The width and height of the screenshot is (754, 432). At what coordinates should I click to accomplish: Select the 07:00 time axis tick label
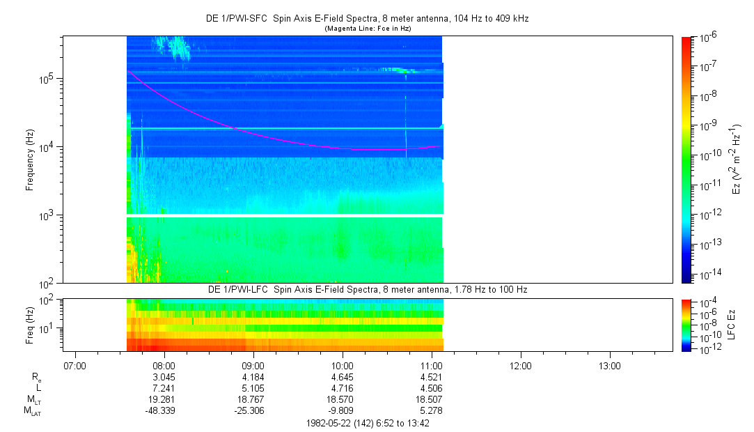(74, 365)
